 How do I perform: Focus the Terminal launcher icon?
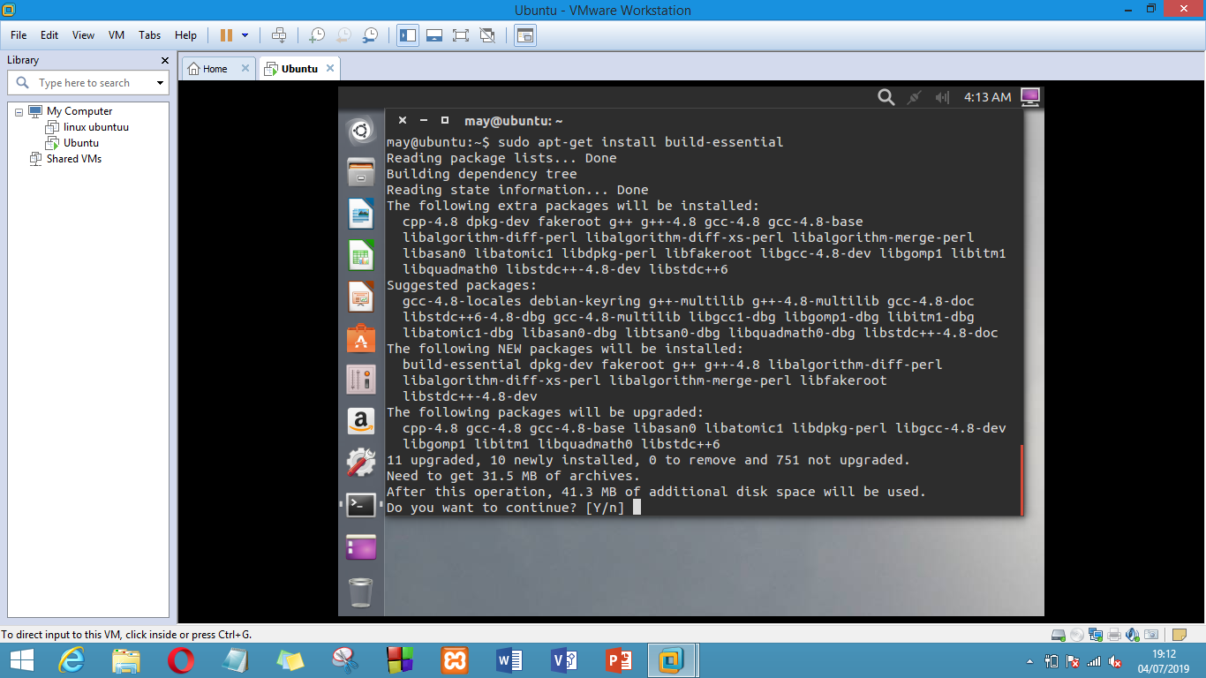pos(360,504)
